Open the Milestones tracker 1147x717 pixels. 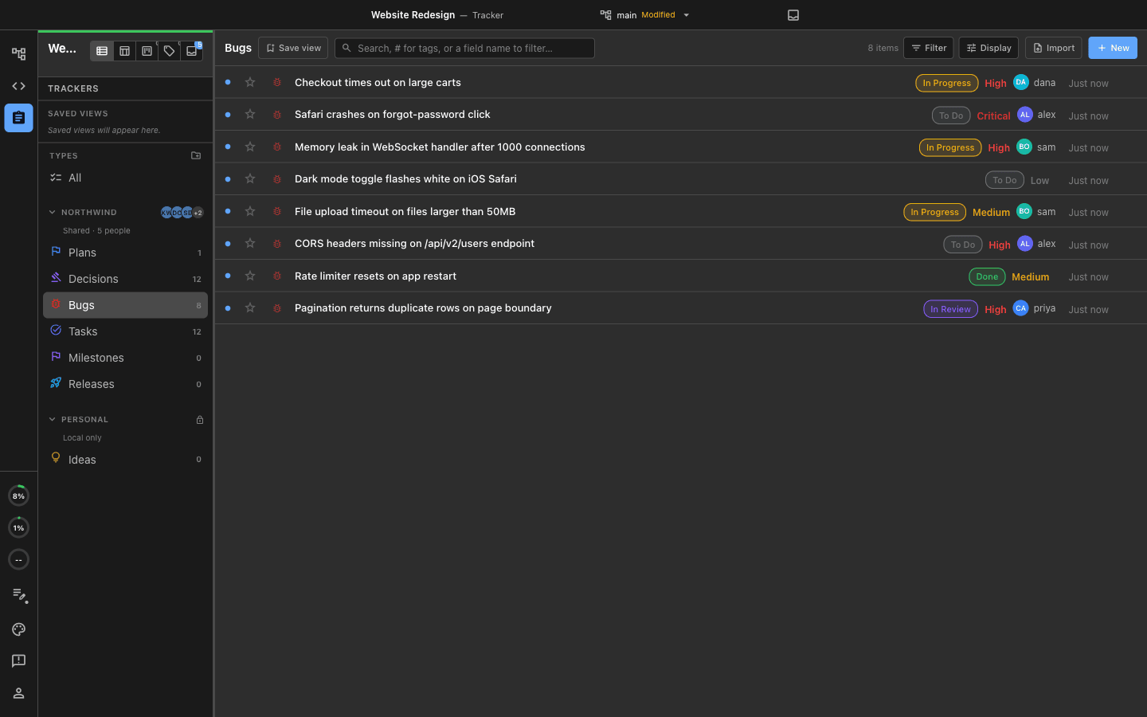click(x=126, y=358)
